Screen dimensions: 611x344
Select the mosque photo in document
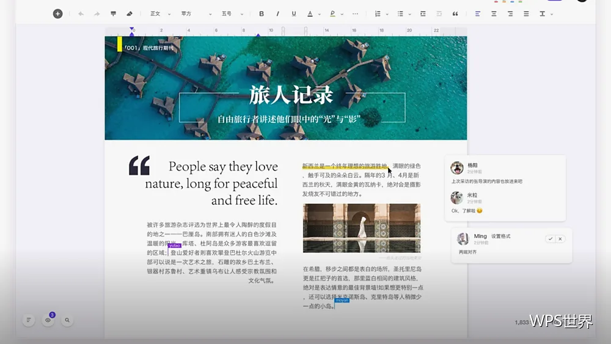[362, 228]
